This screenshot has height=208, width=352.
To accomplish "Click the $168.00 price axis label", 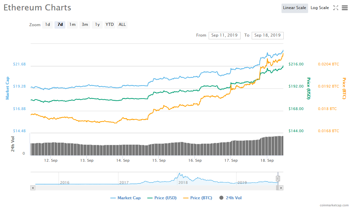I will [x=296, y=109].
